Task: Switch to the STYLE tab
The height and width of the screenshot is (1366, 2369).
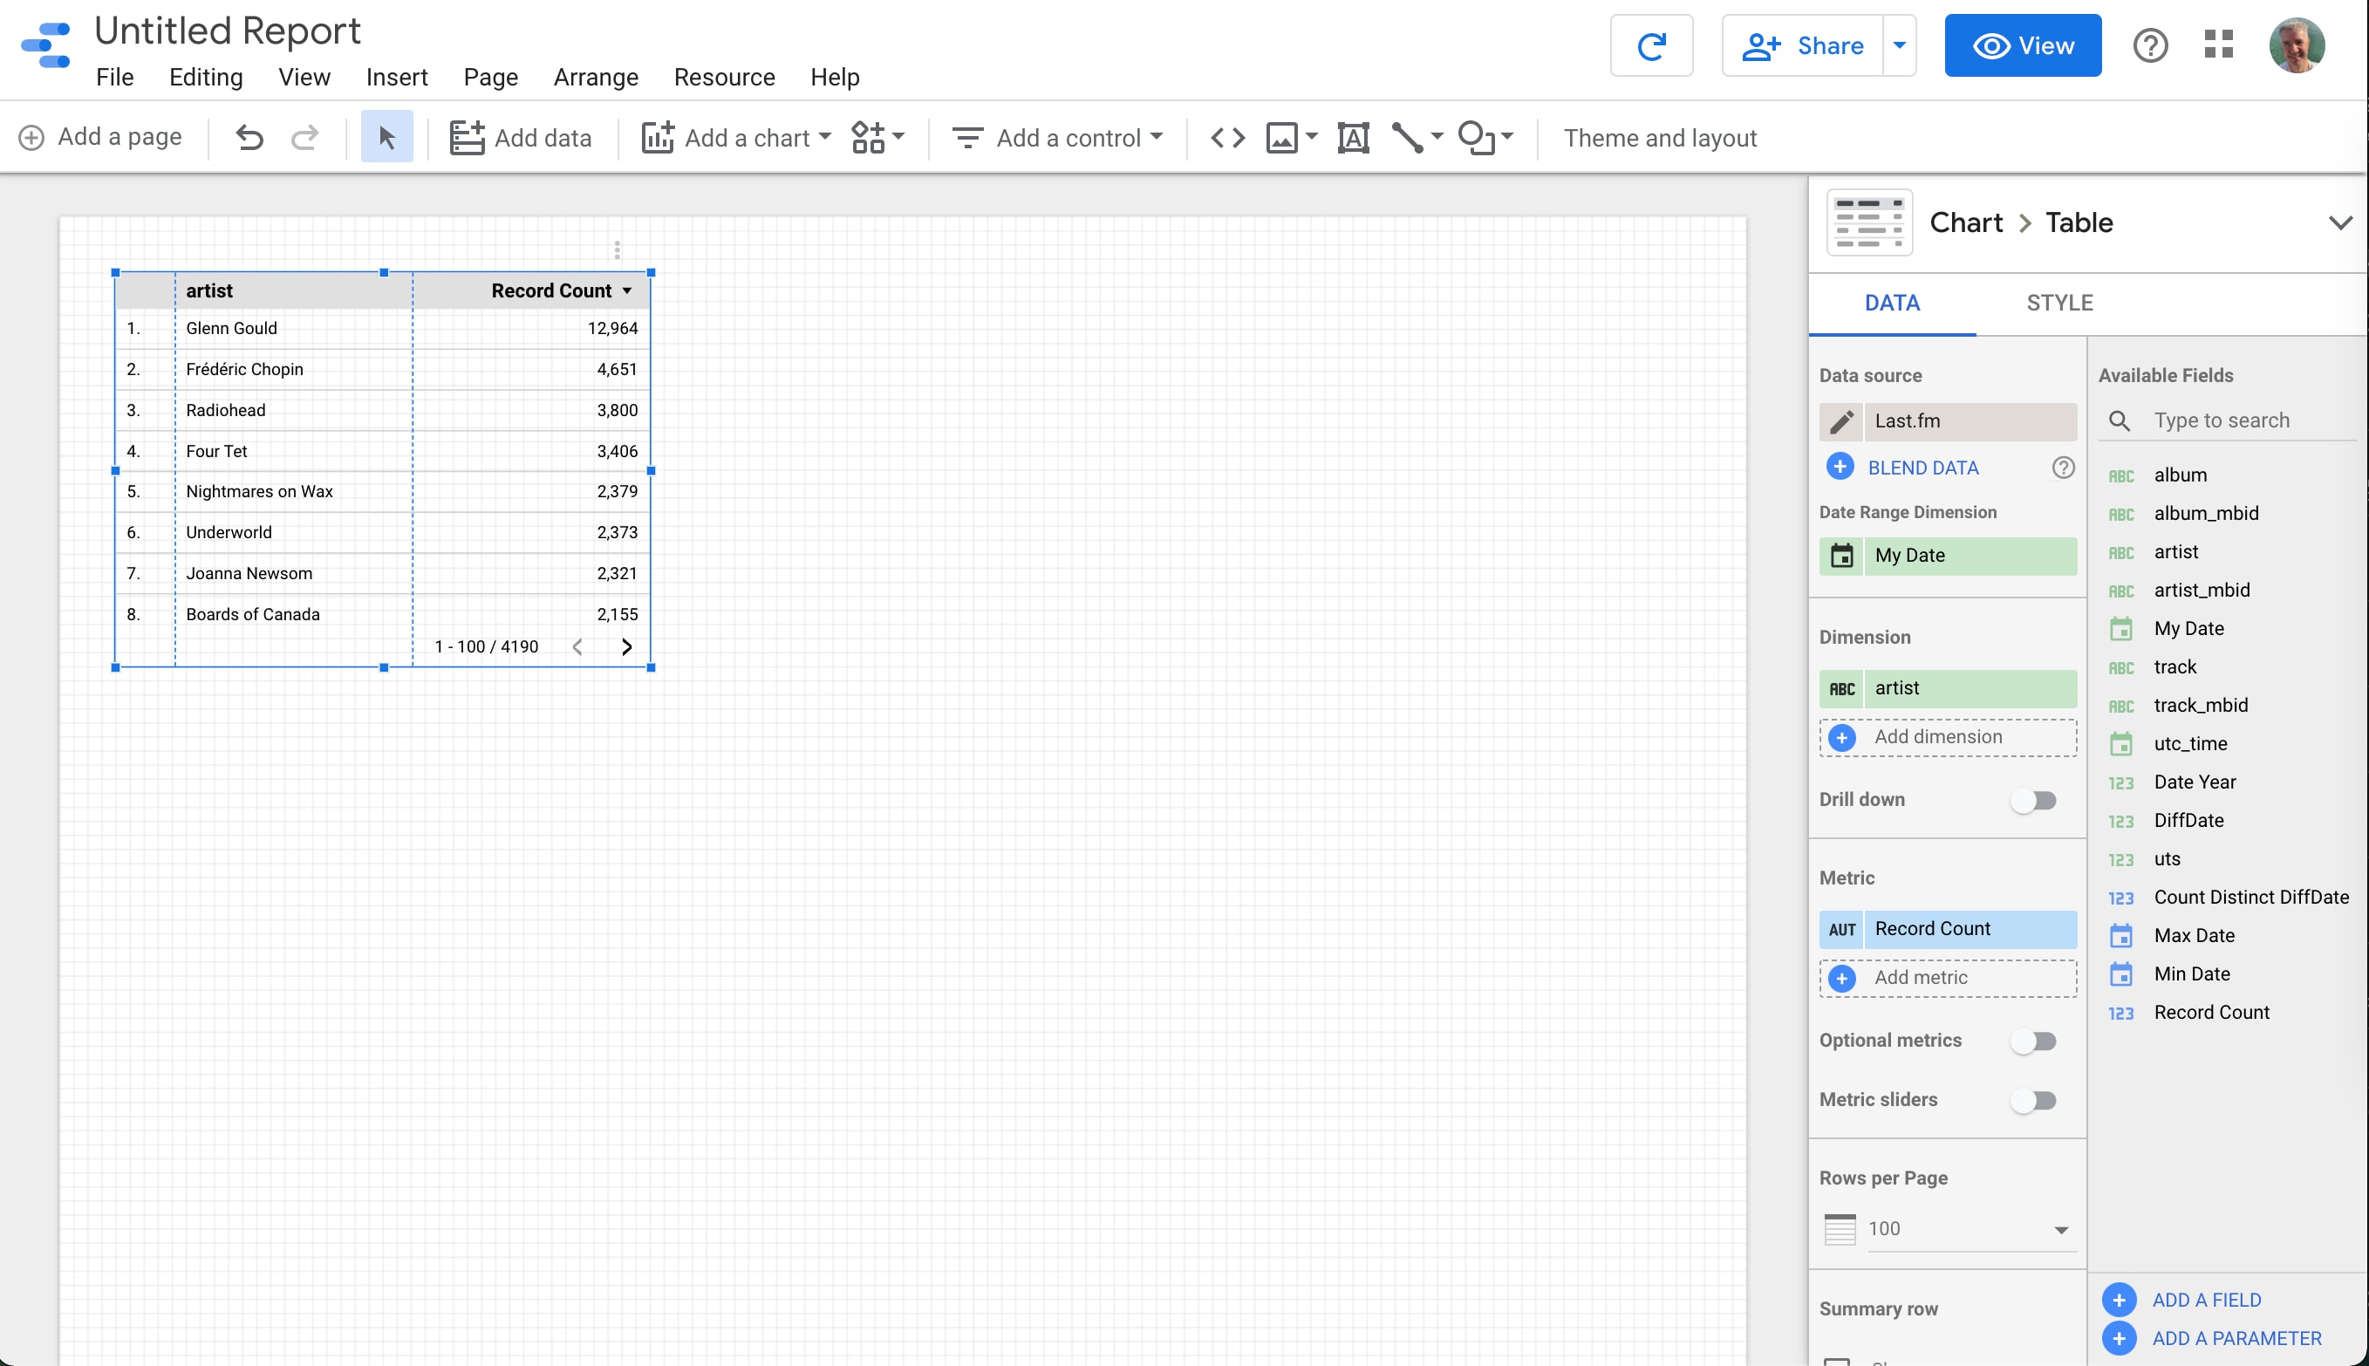Action: click(x=2059, y=303)
